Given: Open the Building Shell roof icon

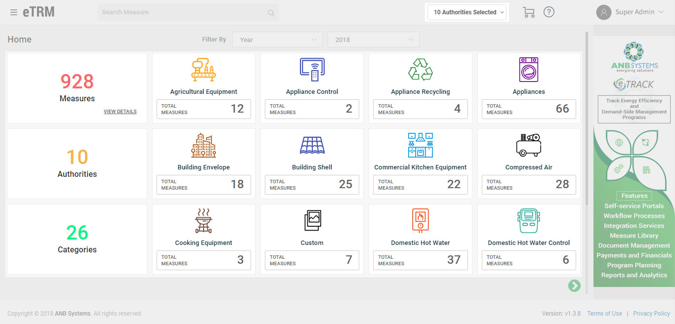Looking at the screenshot, I should coord(312,145).
